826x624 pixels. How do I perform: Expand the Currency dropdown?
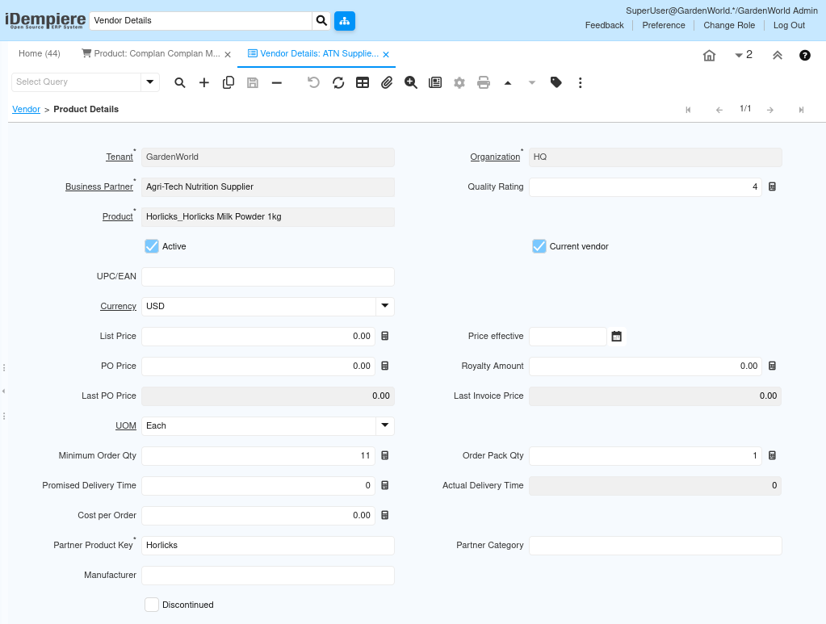click(385, 306)
